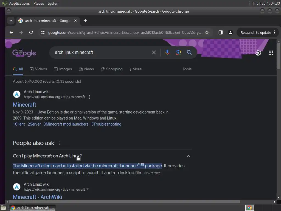Clear the search box with the X
This screenshot has width=281, height=211.
pos(154,52)
